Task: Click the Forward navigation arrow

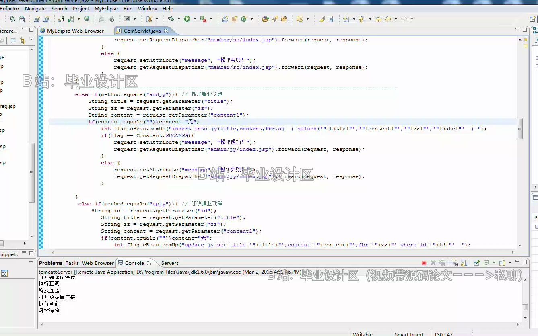Action: click(404, 19)
